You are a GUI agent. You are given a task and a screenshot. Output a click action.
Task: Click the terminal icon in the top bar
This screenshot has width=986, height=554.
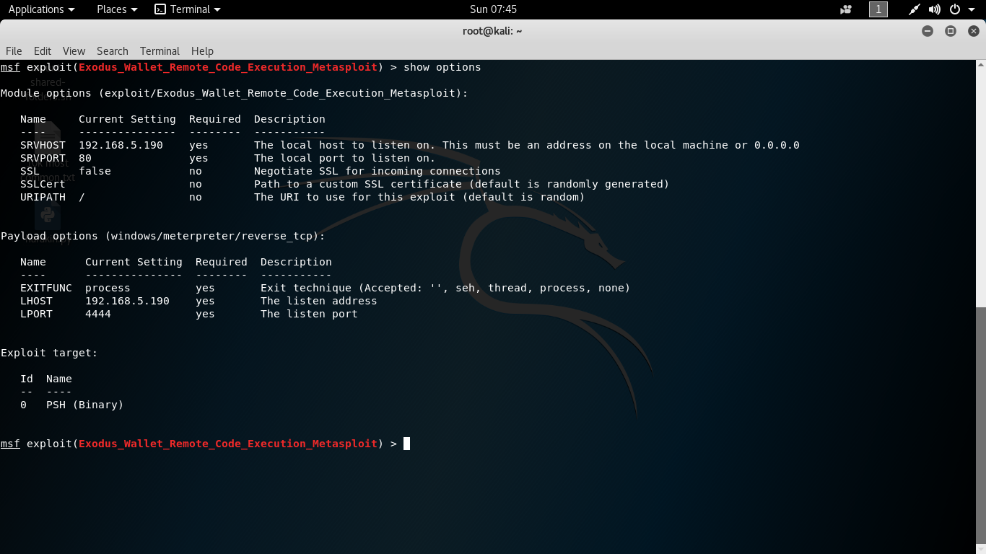pyautogui.click(x=160, y=9)
